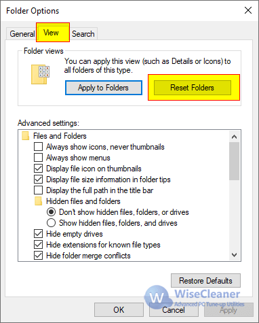
Task: Click the Cancel button
Action: point(174,309)
